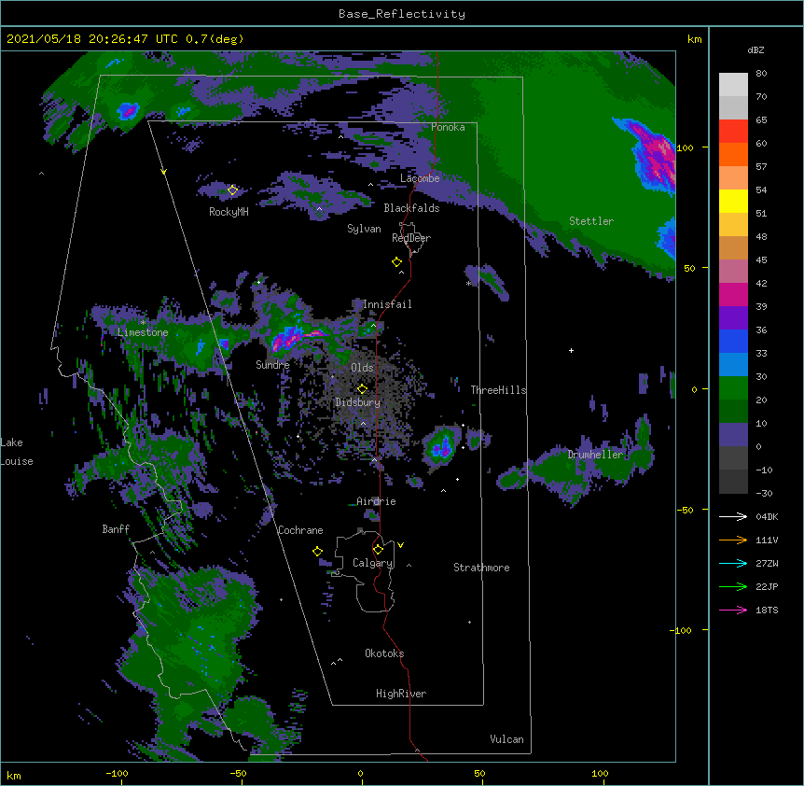Click the Sylvan label
804x786 pixels.
click(364, 229)
